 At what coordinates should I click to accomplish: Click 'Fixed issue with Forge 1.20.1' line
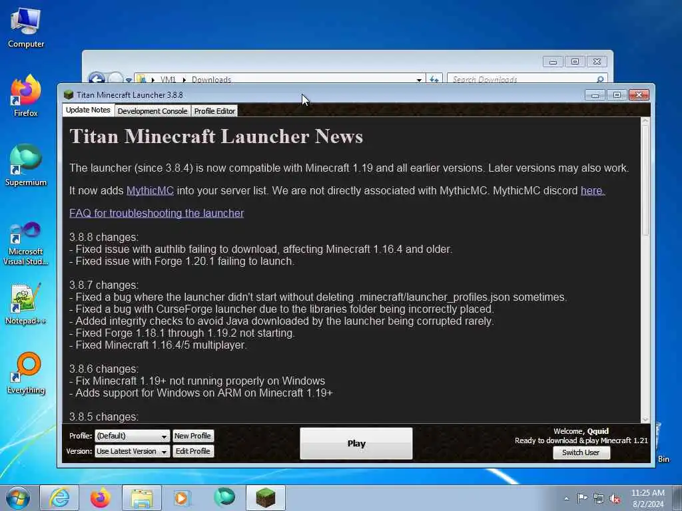pyautogui.click(x=182, y=261)
